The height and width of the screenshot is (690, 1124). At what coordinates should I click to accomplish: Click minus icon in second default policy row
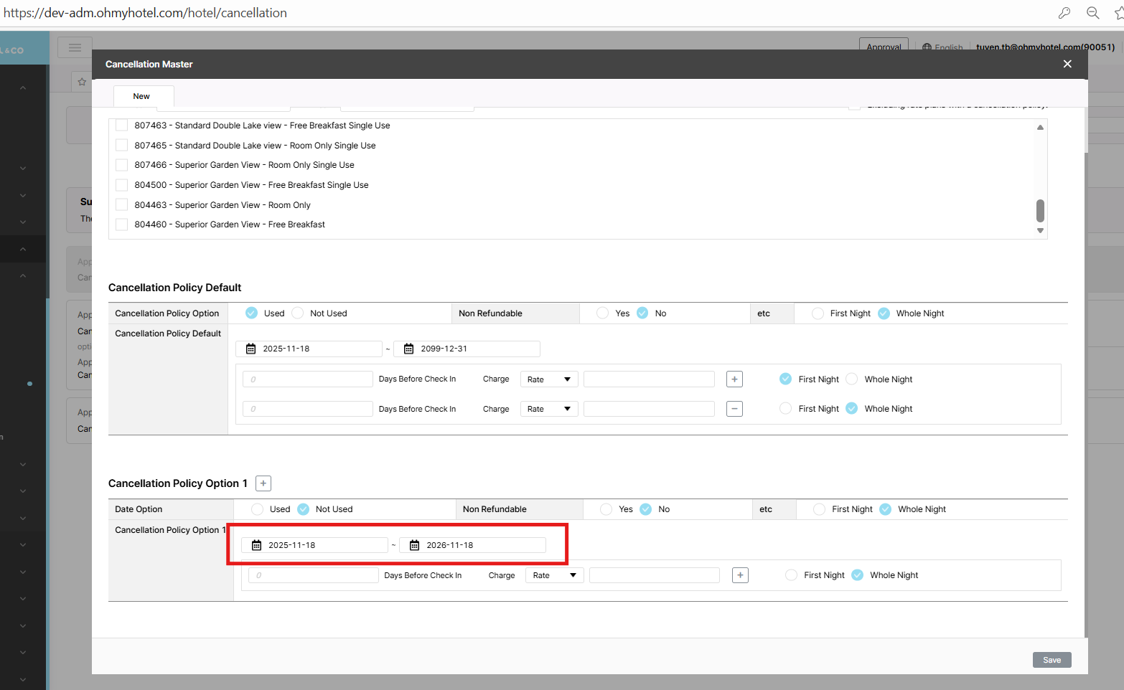point(734,409)
